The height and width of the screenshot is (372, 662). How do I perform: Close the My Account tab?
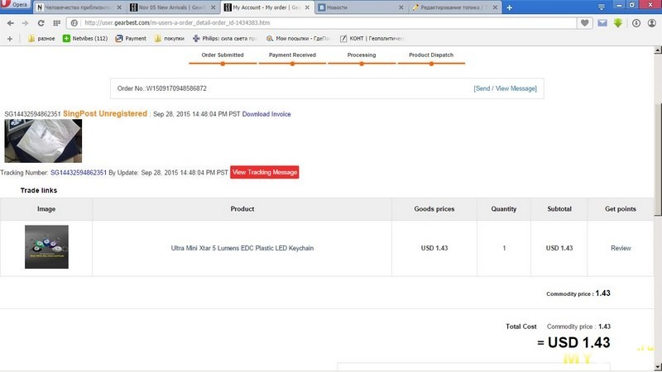tap(307, 7)
